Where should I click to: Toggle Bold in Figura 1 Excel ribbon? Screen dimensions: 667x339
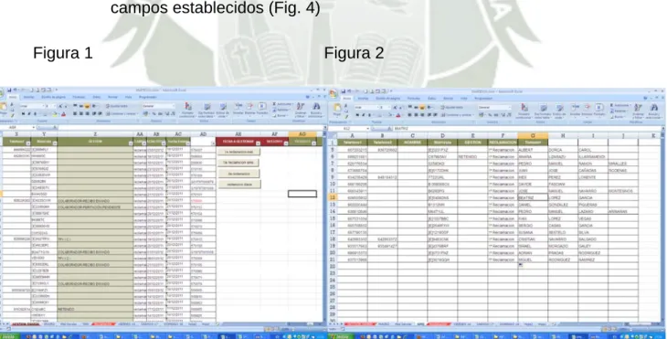[23, 113]
